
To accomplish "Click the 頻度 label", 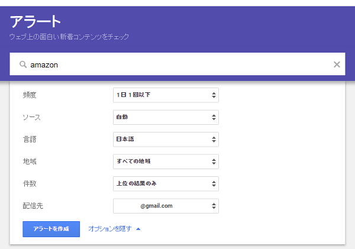I will coord(30,95).
